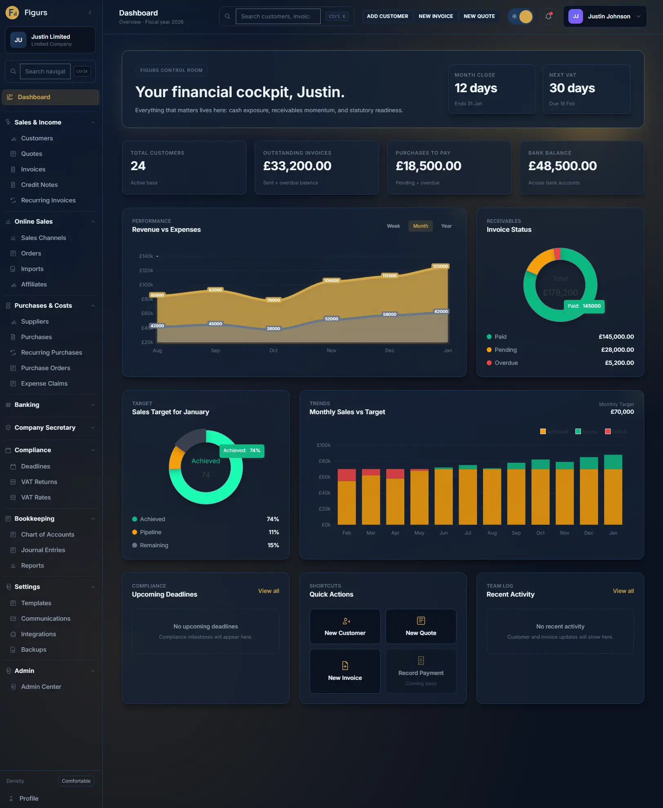The width and height of the screenshot is (663, 808).
Task: Switch the performance chart to Year view
Action: click(446, 226)
